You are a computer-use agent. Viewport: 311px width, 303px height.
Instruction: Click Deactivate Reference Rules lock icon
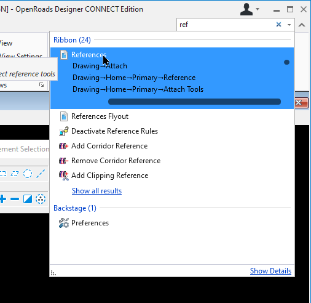point(64,131)
